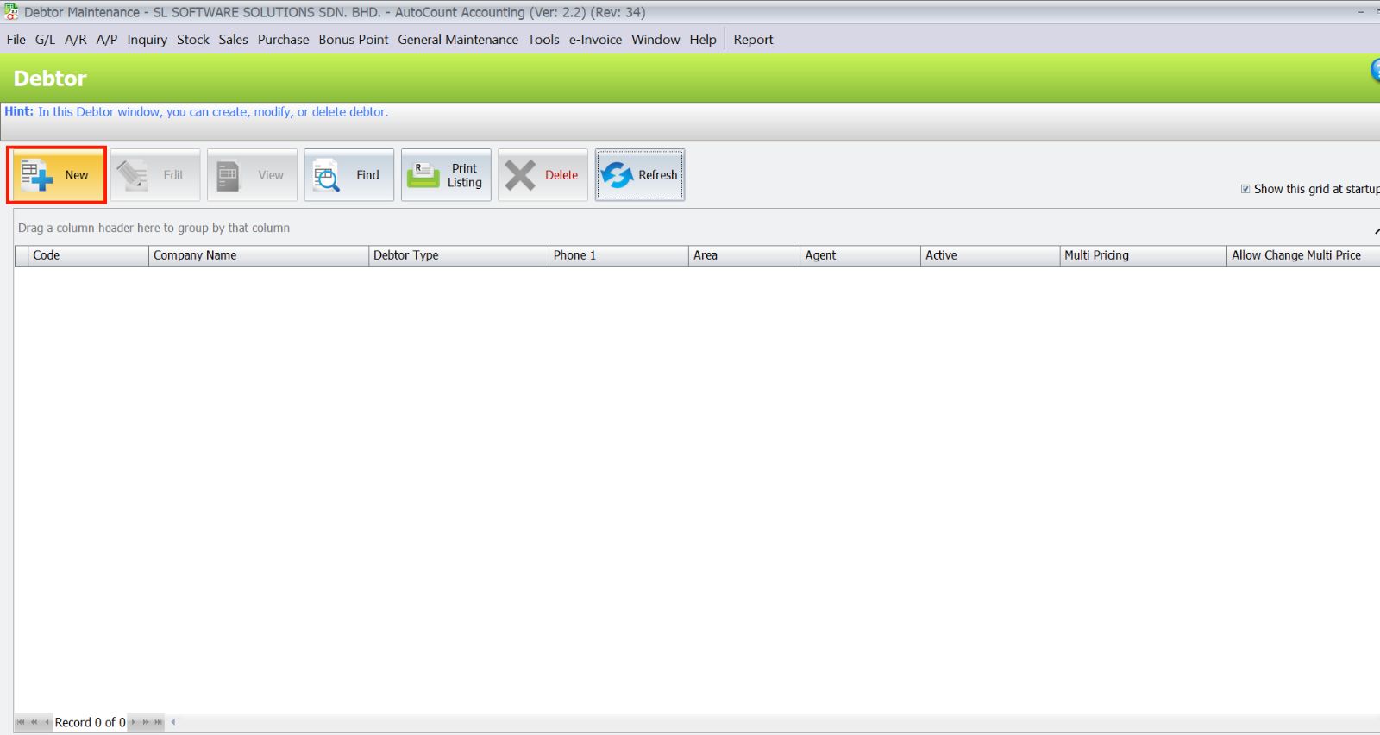This screenshot has width=1380, height=735.
Task: Sort by Multi Pricing column header
Action: (x=1143, y=255)
